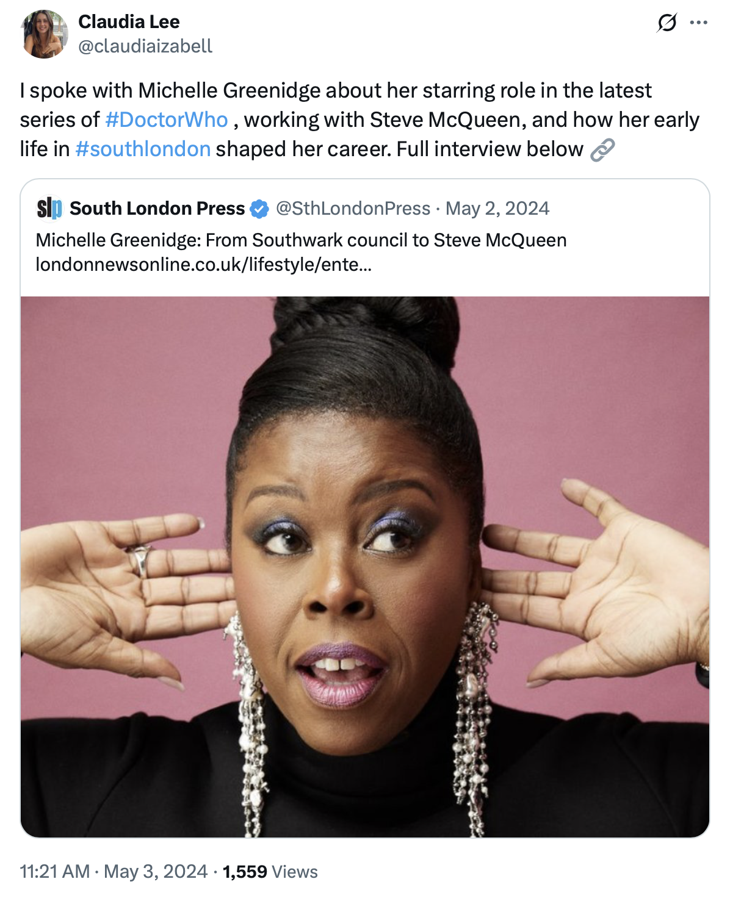Open the Michelle Greenidge photo

[365, 567]
